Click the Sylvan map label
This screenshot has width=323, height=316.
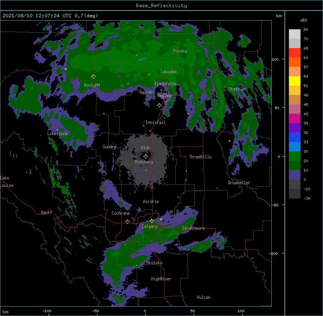[146, 92]
